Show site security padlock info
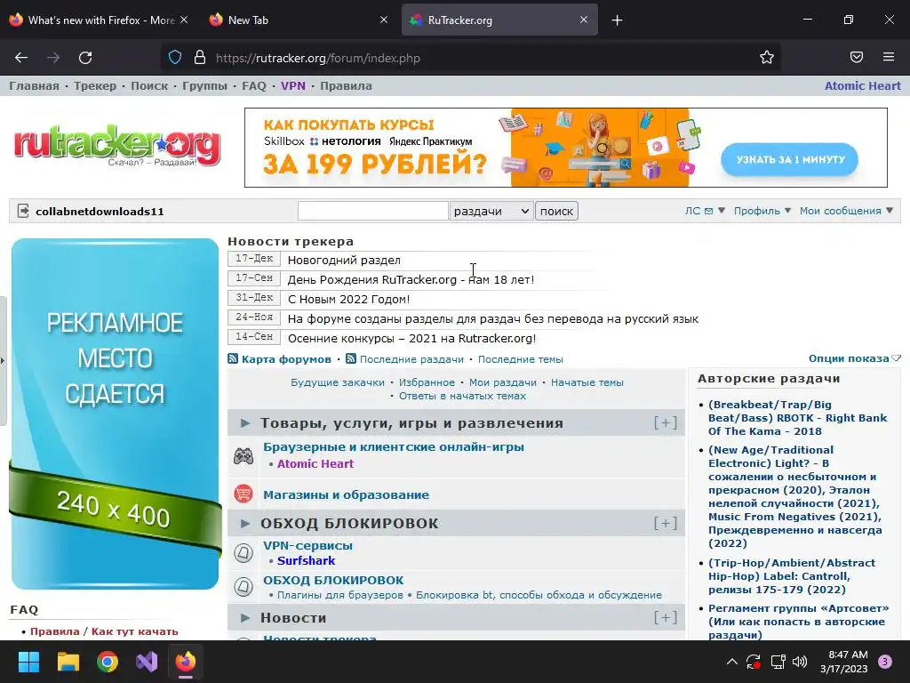 (200, 58)
